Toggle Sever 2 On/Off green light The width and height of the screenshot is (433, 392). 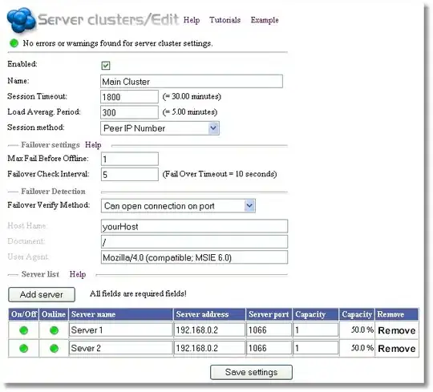click(24, 349)
